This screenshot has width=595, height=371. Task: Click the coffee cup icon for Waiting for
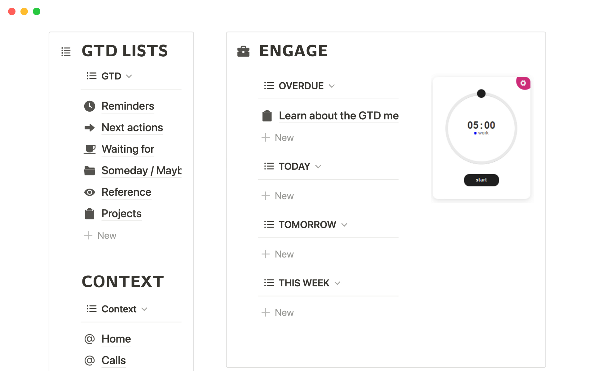tap(90, 149)
